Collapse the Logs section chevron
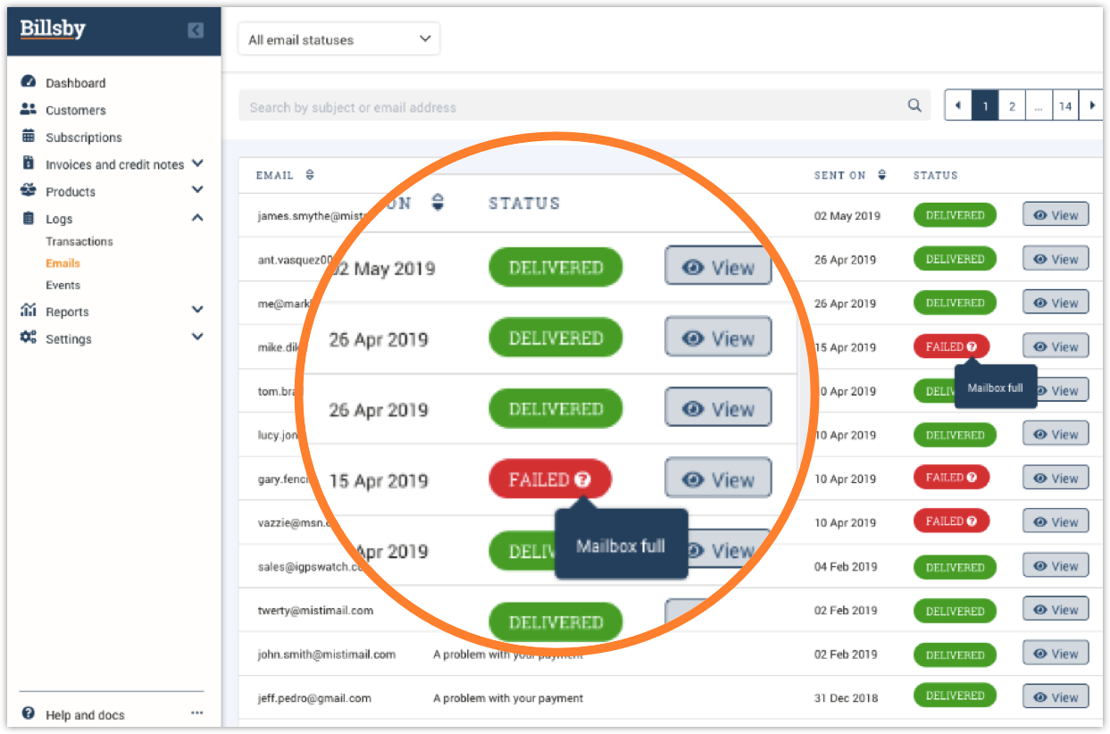The height and width of the screenshot is (734, 1110). 197,218
